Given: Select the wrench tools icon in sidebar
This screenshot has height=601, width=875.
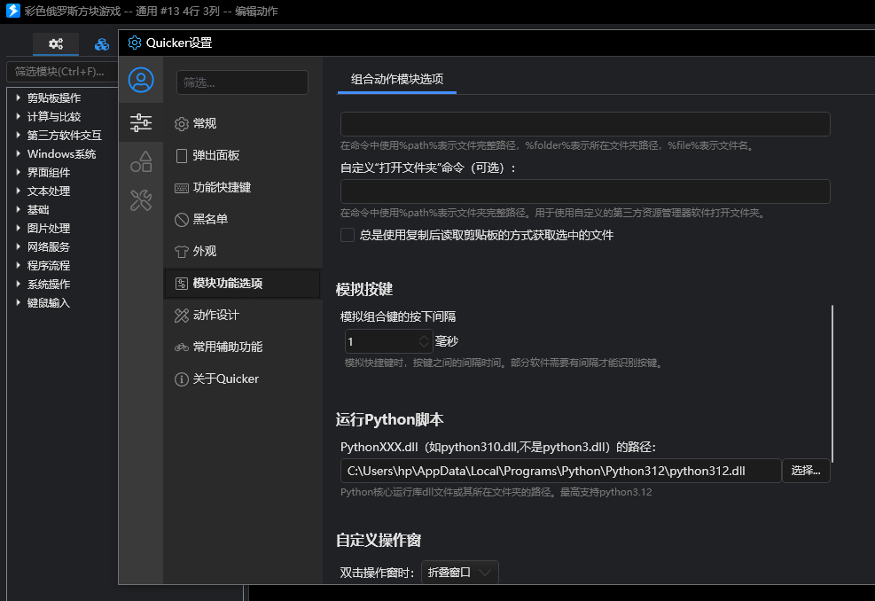Looking at the screenshot, I should tap(141, 199).
